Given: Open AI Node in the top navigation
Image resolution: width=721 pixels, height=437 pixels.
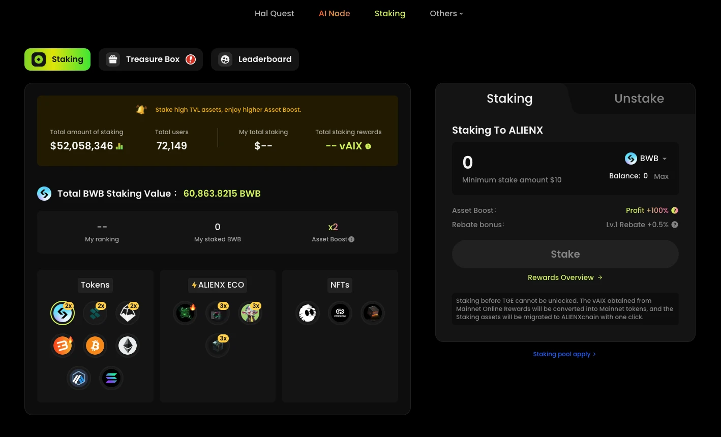Looking at the screenshot, I should pyautogui.click(x=334, y=14).
